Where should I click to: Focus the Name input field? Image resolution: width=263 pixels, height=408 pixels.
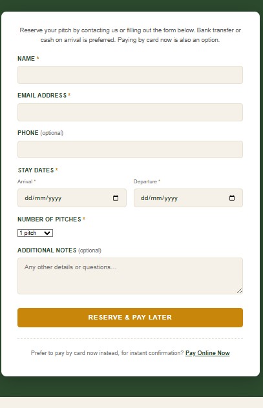coord(130,75)
